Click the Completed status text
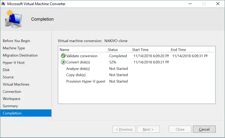Image resolution: width=225 pixels, height=138 pixels. (118, 56)
